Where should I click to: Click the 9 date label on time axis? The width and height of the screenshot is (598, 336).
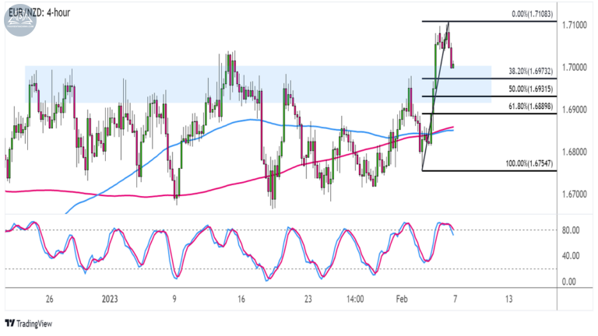(174, 299)
